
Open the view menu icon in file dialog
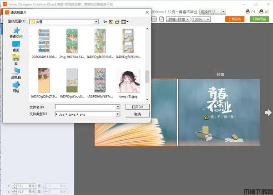click(x=125, y=21)
